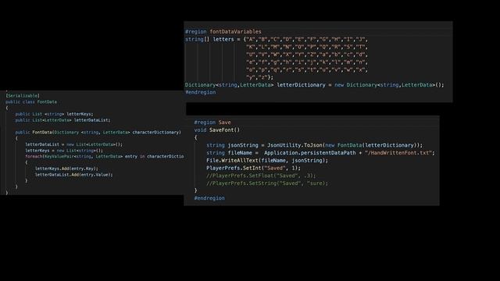Select the 'string[] letters' declaration
The height and width of the screenshot is (281, 500).
[209, 39]
